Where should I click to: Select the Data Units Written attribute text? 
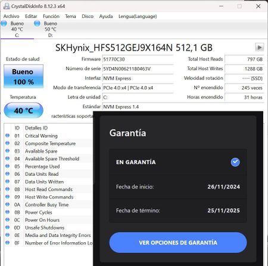click(x=44, y=182)
